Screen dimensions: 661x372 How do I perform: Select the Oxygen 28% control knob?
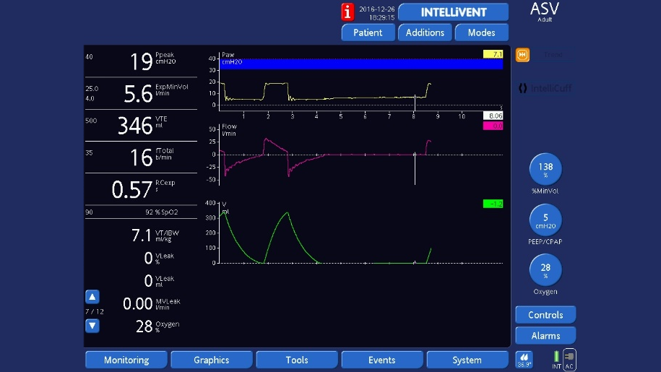[545, 271]
